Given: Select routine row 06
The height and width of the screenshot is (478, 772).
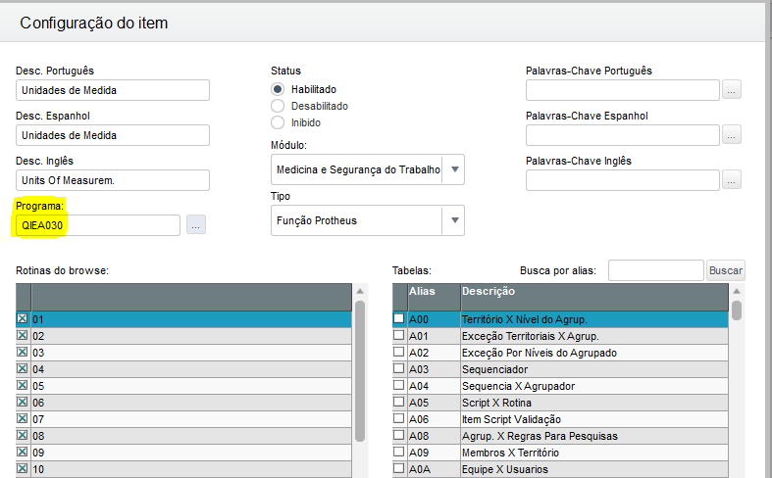Looking at the screenshot, I should (183, 403).
